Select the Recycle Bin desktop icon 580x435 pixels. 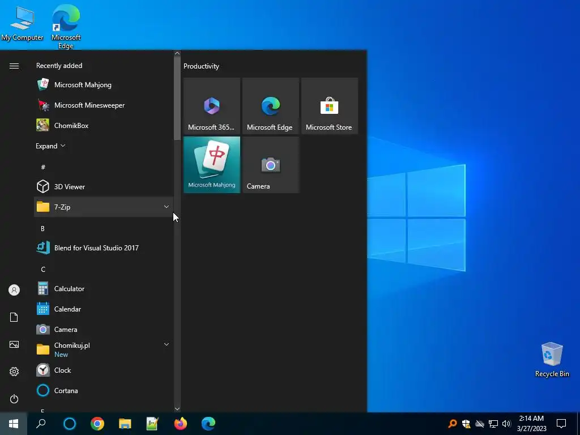[x=552, y=360]
